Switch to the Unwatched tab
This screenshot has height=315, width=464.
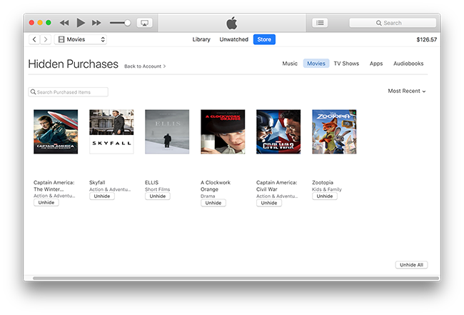[x=233, y=39]
